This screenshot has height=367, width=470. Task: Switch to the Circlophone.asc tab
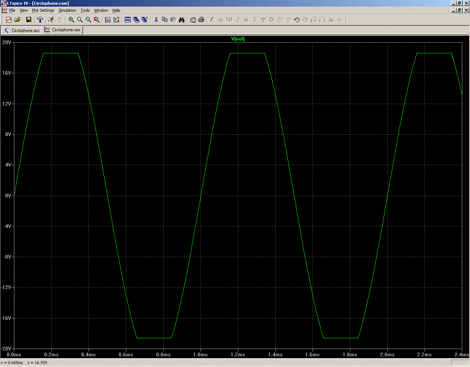tap(22, 30)
